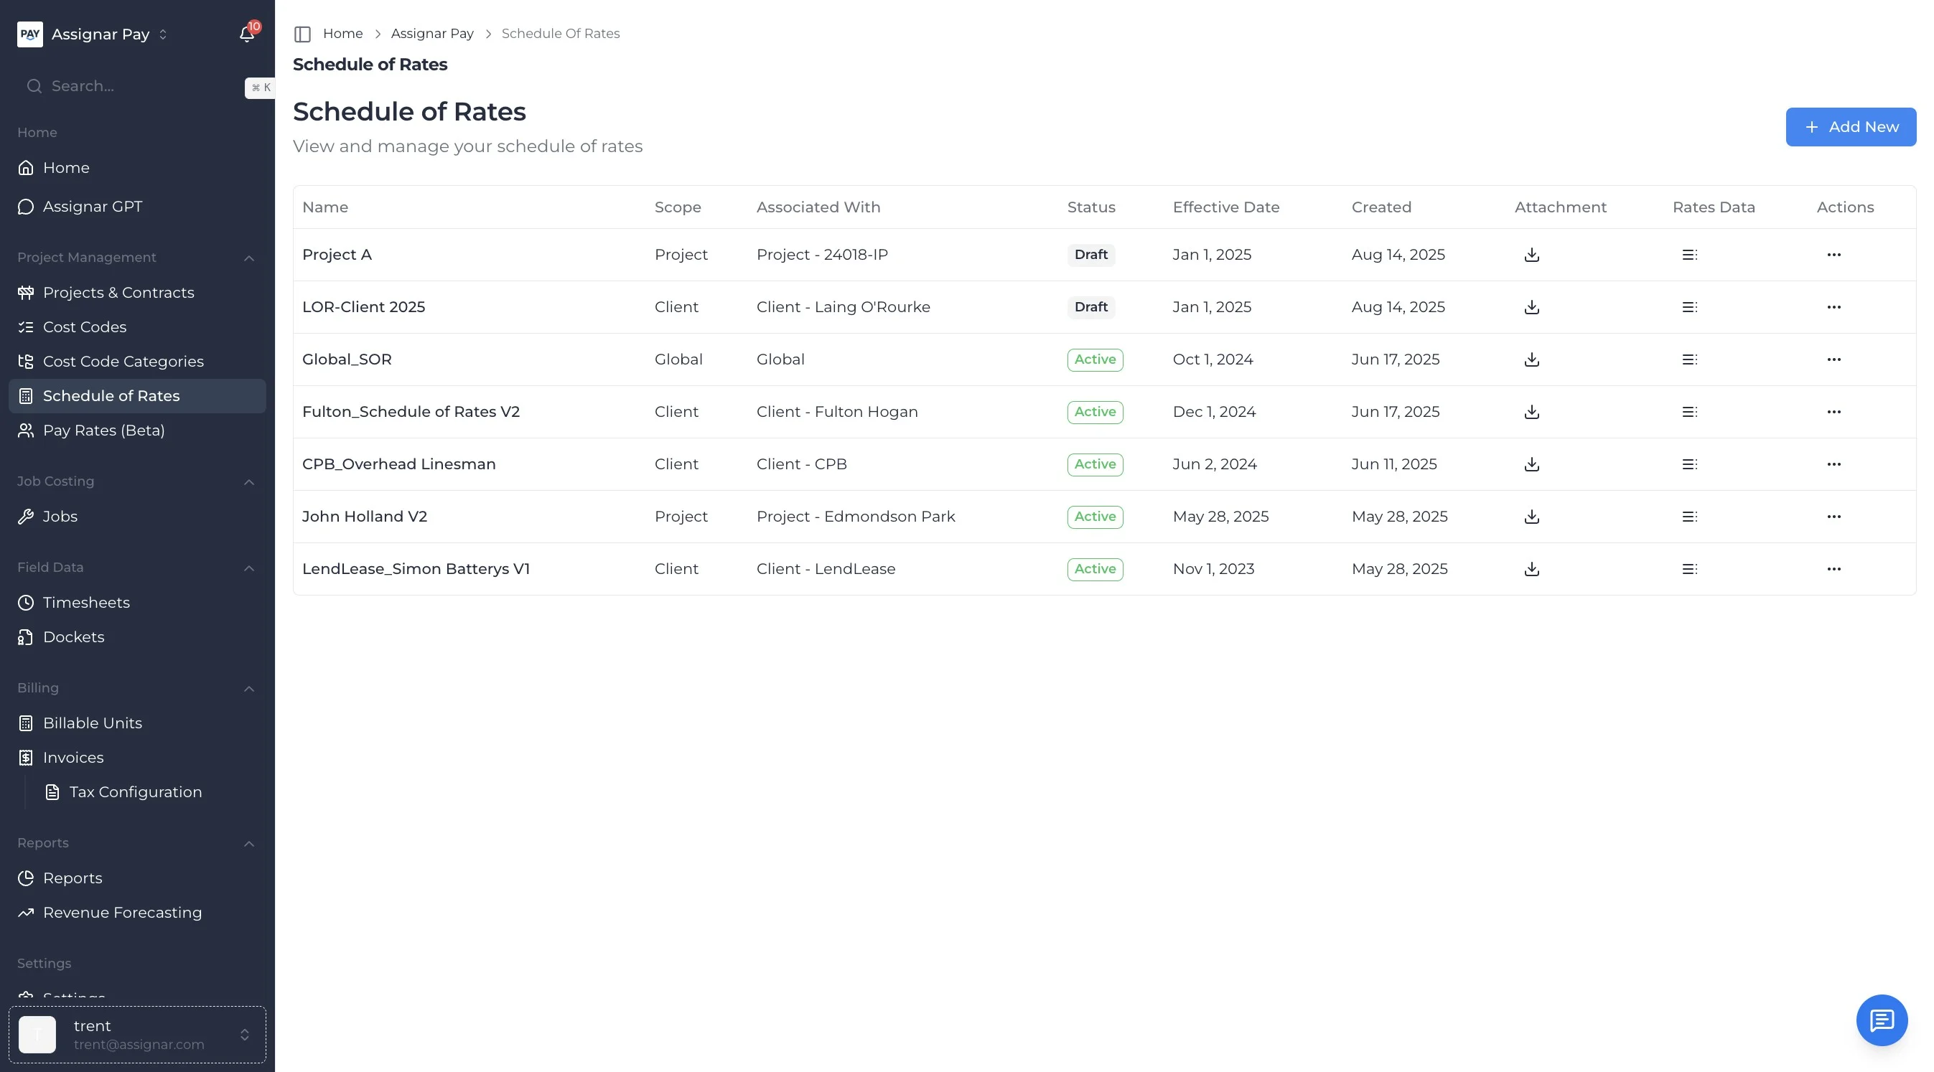The width and height of the screenshot is (1934, 1072).
Task: Toggle the sidebar panel icon
Action: [x=302, y=34]
